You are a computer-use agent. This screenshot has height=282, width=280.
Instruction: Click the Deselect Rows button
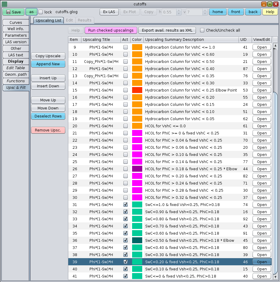[x=48, y=116]
